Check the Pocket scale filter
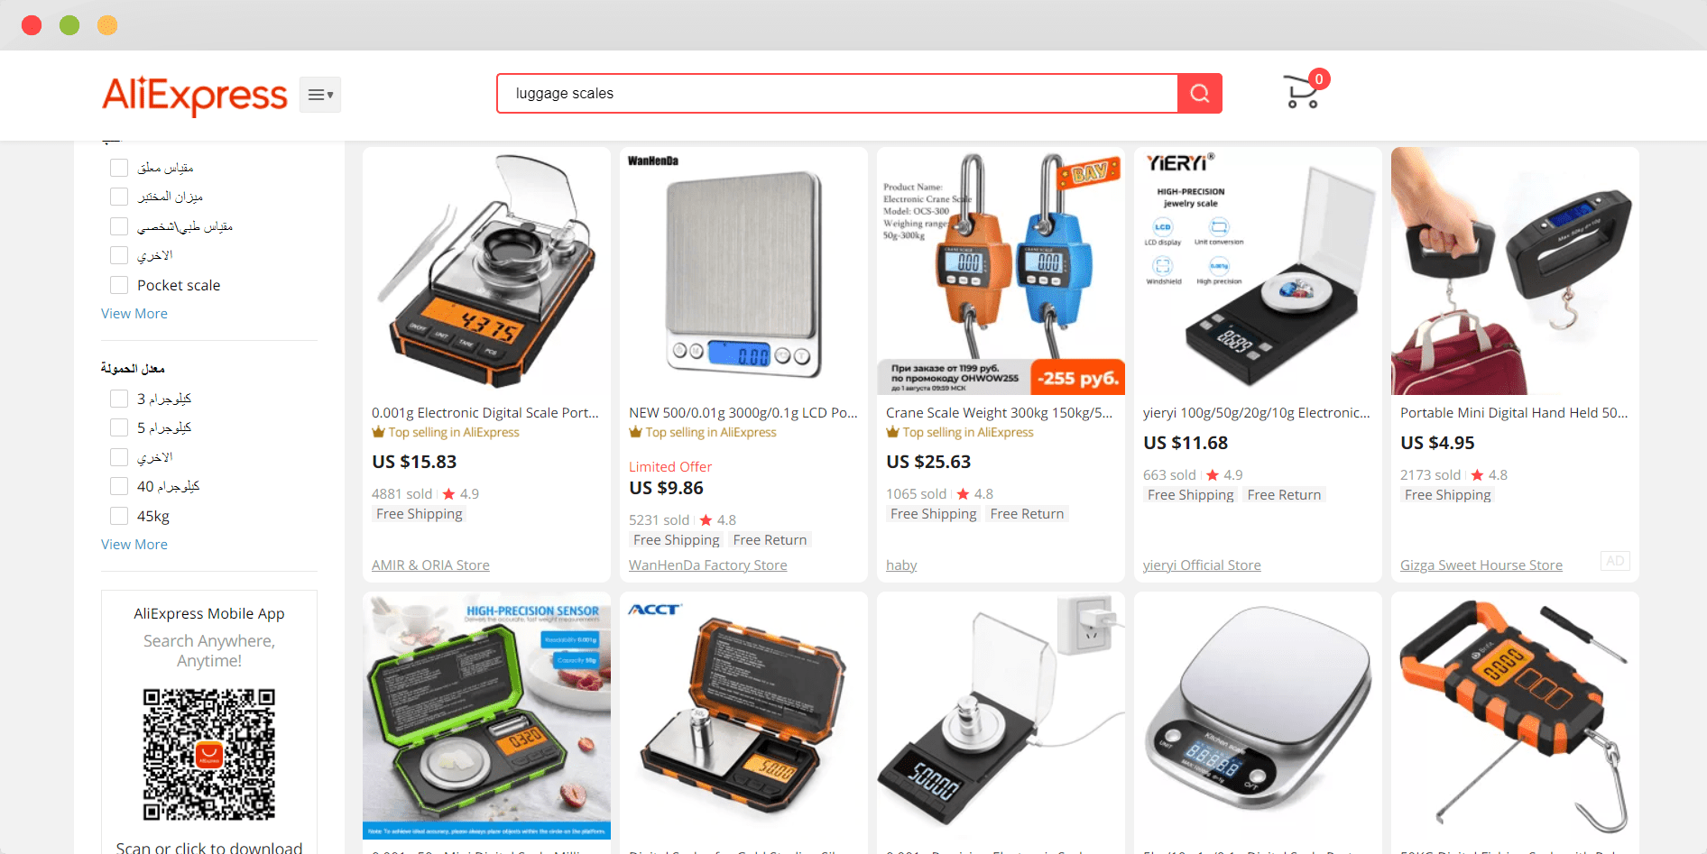The height and width of the screenshot is (854, 1707). coord(119,285)
